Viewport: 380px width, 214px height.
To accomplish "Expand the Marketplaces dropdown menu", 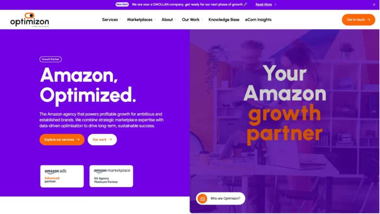I will pyautogui.click(x=141, y=20).
